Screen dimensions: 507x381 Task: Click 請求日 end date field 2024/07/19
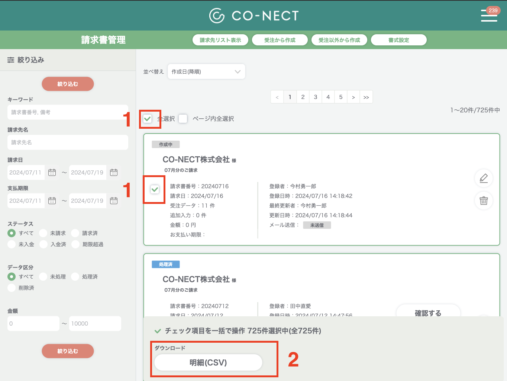(88, 172)
